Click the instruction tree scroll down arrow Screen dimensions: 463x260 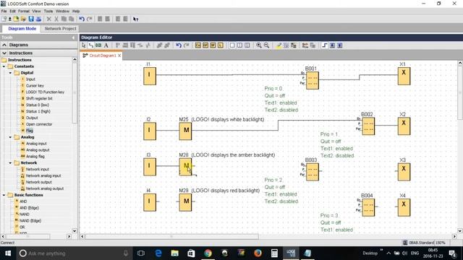[x=75, y=231]
